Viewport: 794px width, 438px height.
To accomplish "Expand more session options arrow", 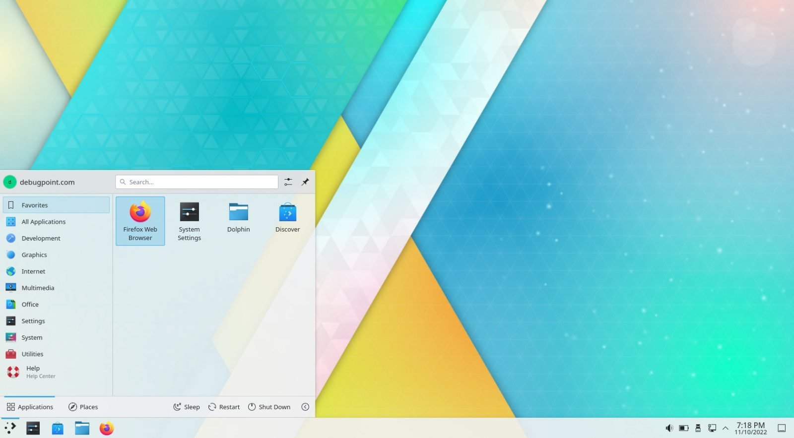I will 305,407.
